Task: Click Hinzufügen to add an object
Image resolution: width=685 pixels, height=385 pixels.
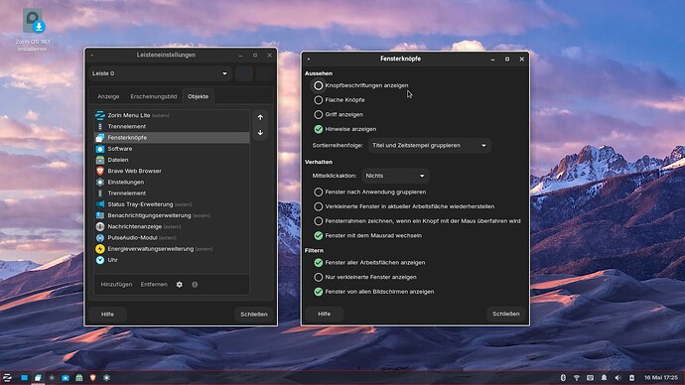Action: coord(116,284)
